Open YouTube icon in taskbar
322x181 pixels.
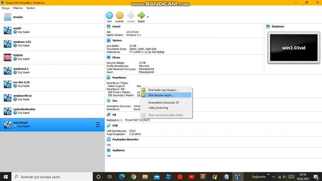[191, 176]
